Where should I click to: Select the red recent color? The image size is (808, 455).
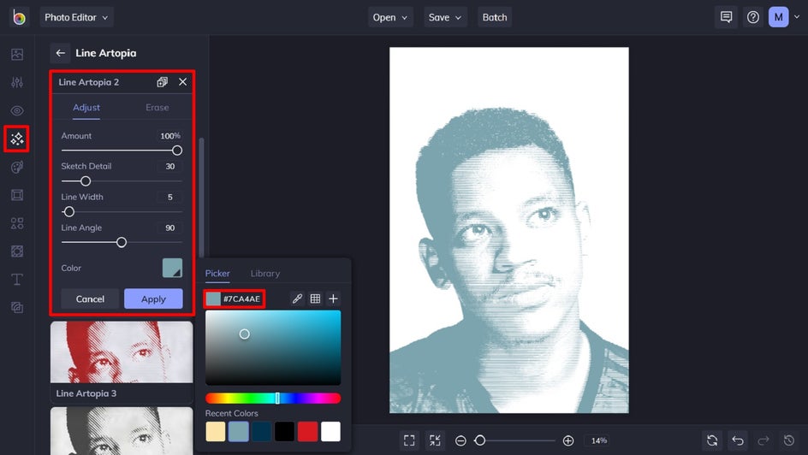[307, 431]
